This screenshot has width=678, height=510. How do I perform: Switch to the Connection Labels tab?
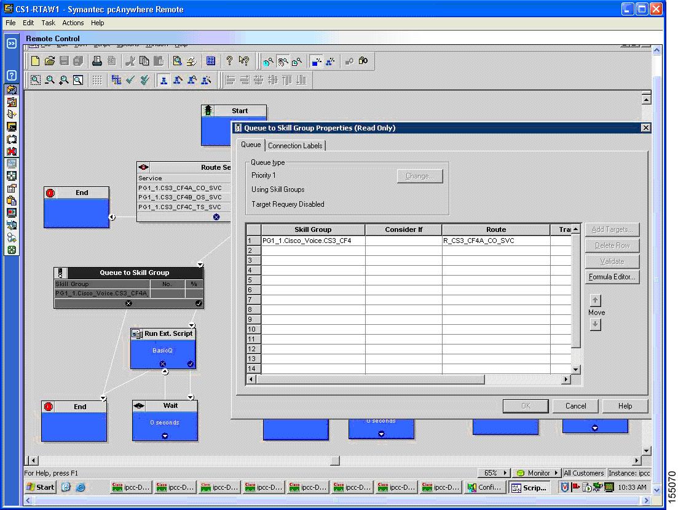coord(295,145)
